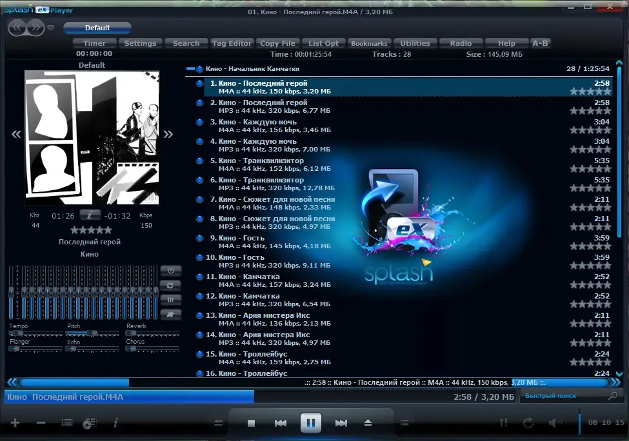Screen dimensions: 629x441
Task: Toggle the repeat icon in bottom bar
Action: coord(528,422)
